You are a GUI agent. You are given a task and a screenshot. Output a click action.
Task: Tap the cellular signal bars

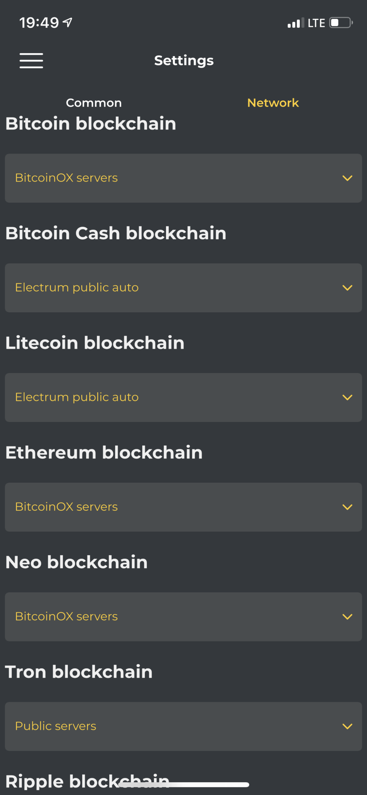tap(295, 22)
